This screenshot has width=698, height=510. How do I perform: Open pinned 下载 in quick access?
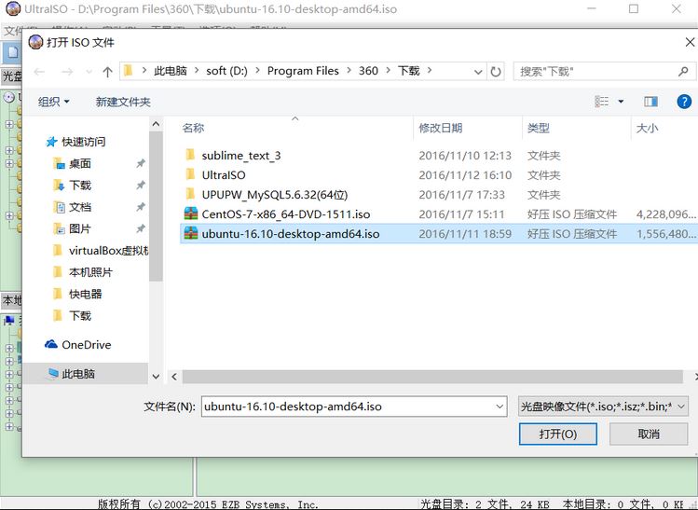tap(80, 186)
